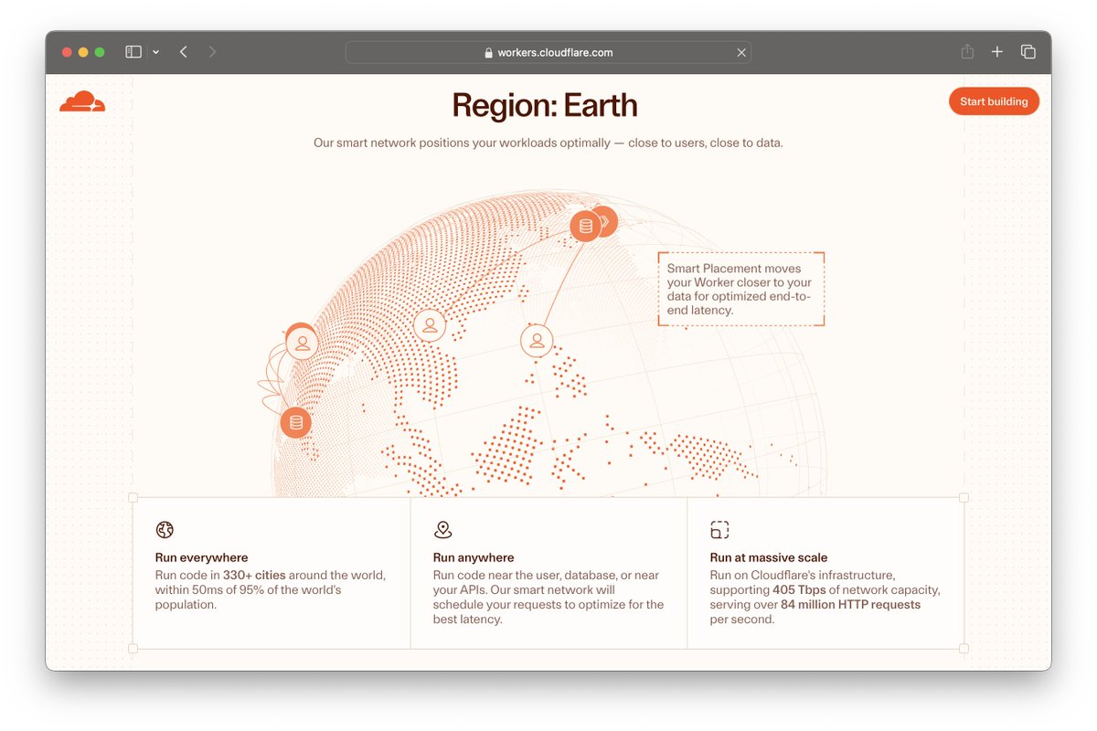Viewport: 1097px width, 731px height.
Task: Click the Smart Placement callout box
Action: coord(741,289)
